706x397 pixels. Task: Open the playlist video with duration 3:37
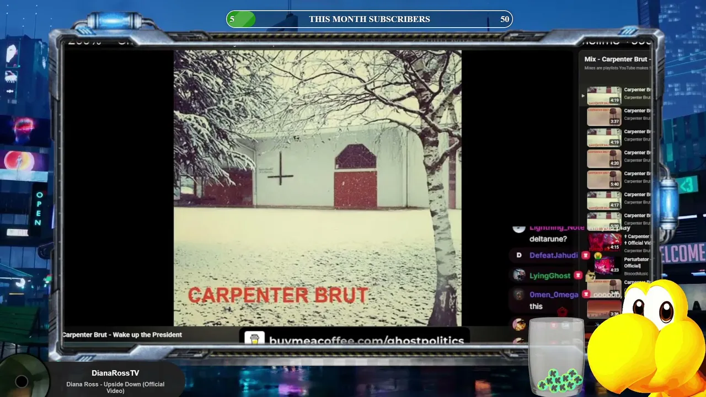click(x=604, y=116)
